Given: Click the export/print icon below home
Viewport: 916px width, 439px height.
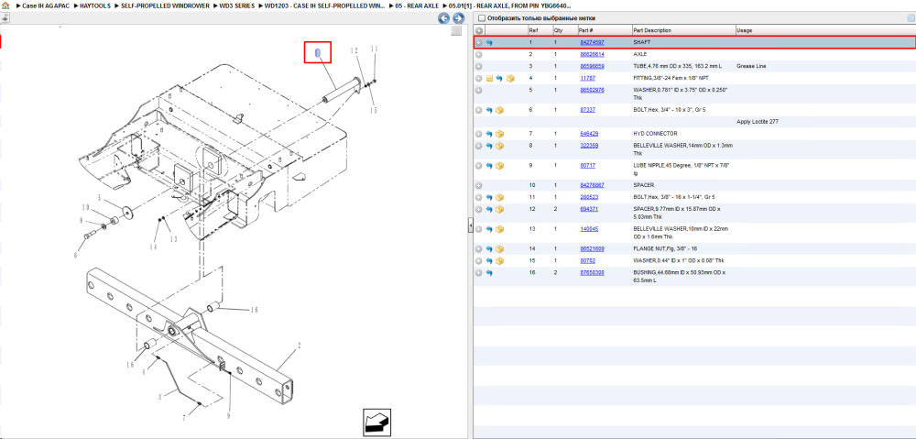Looking at the screenshot, I should pyautogui.click(x=5, y=17).
